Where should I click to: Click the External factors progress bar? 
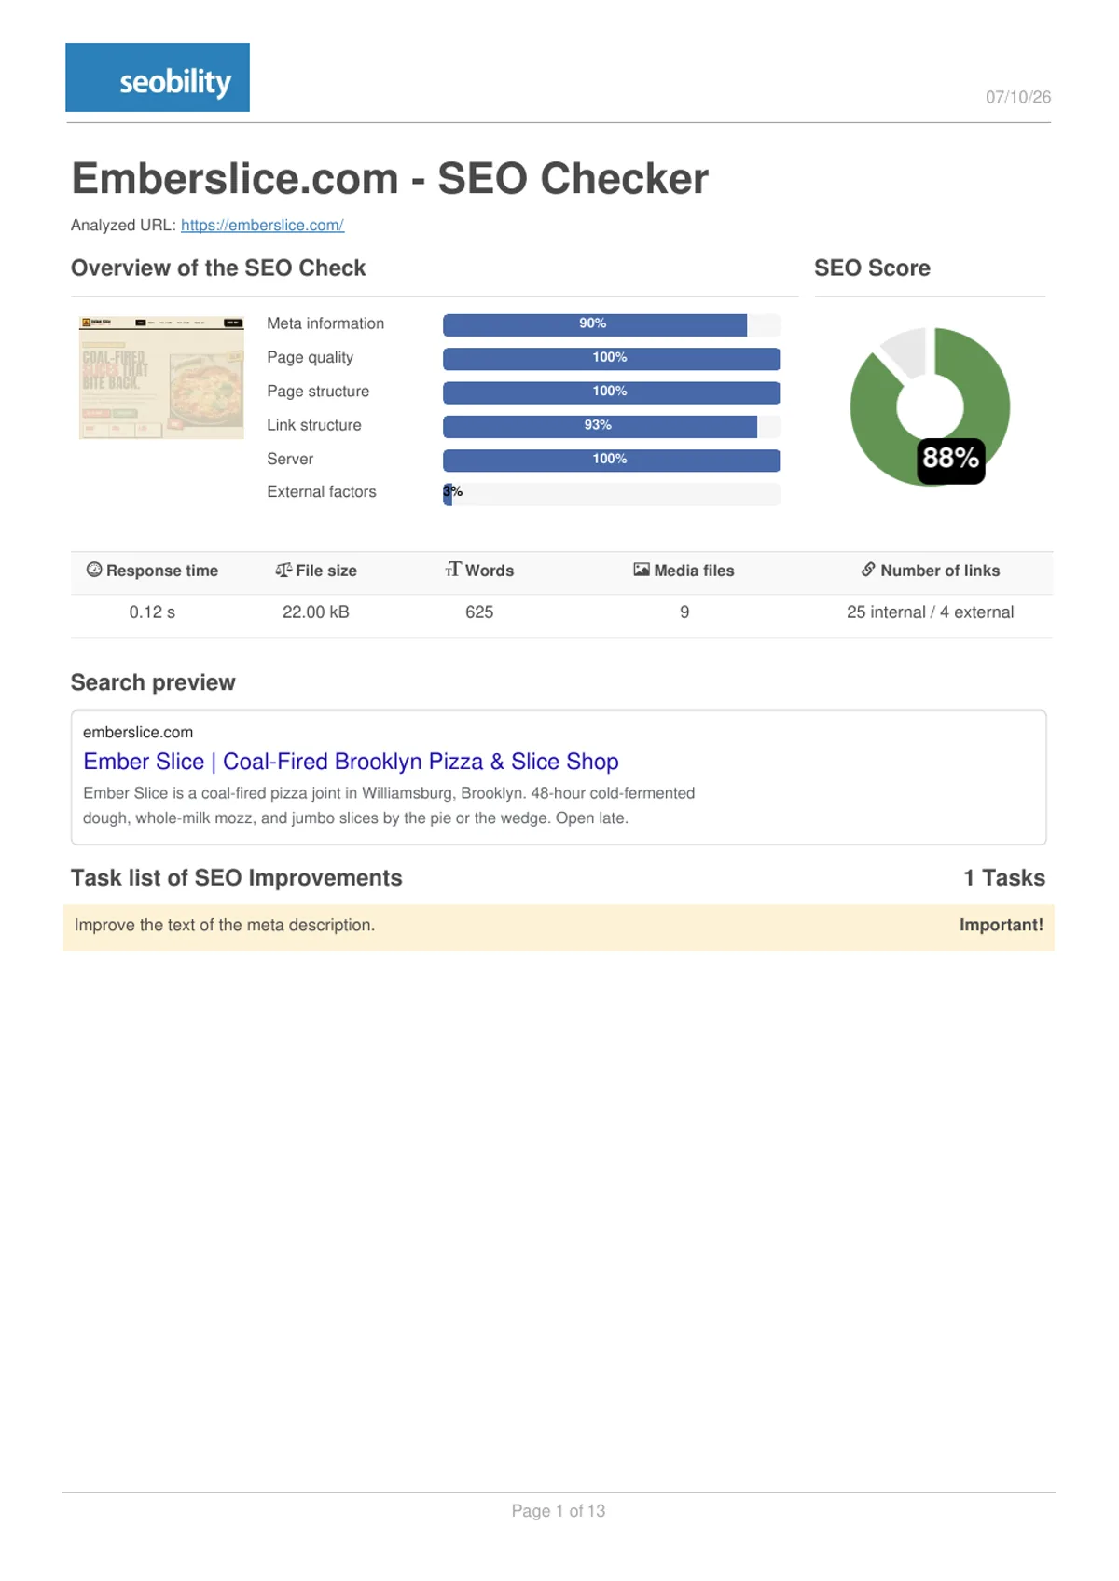(611, 493)
